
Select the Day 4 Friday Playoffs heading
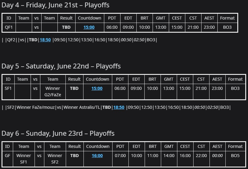click(55, 5)
